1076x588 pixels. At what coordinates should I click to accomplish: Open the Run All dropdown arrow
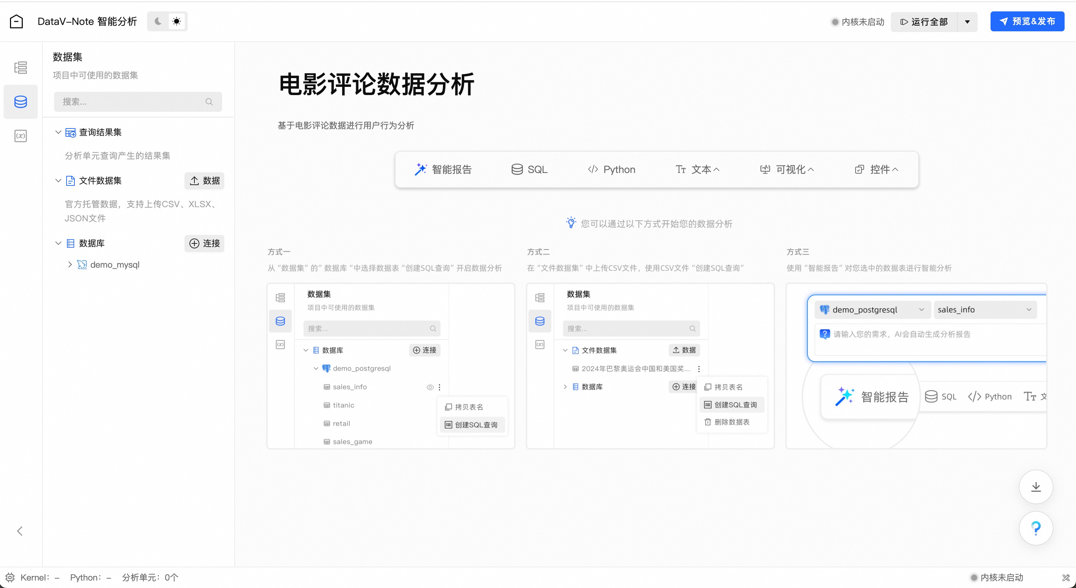967,22
